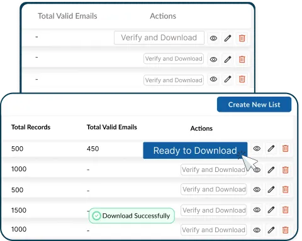
Task: Click trash icon in back panel middle row
Action: 242,60
